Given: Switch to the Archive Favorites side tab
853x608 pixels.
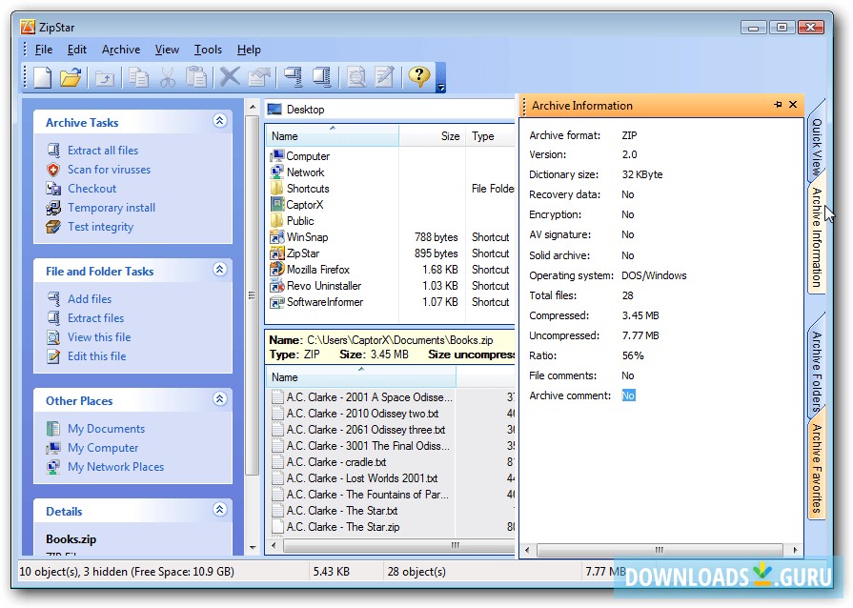Looking at the screenshot, I should pos(817,467).
